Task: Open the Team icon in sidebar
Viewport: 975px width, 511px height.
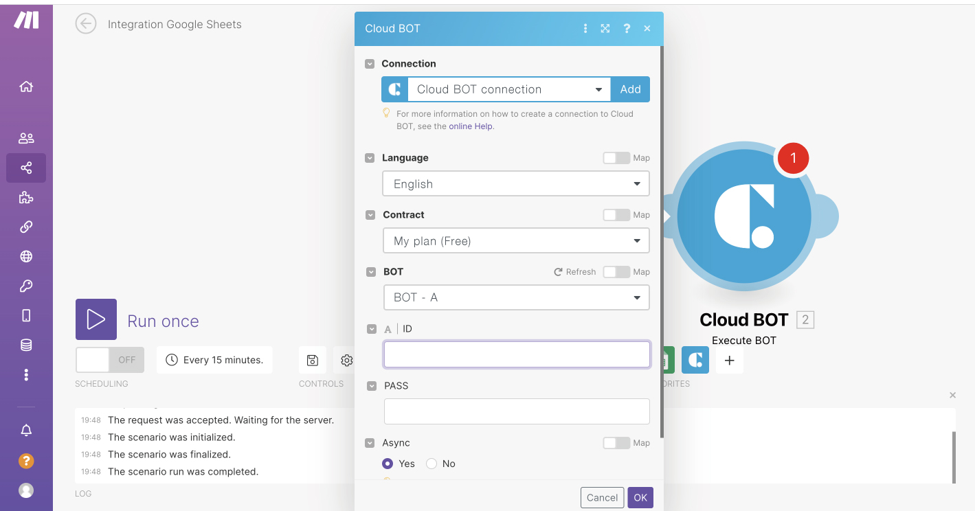Action: tap(26, 138)
